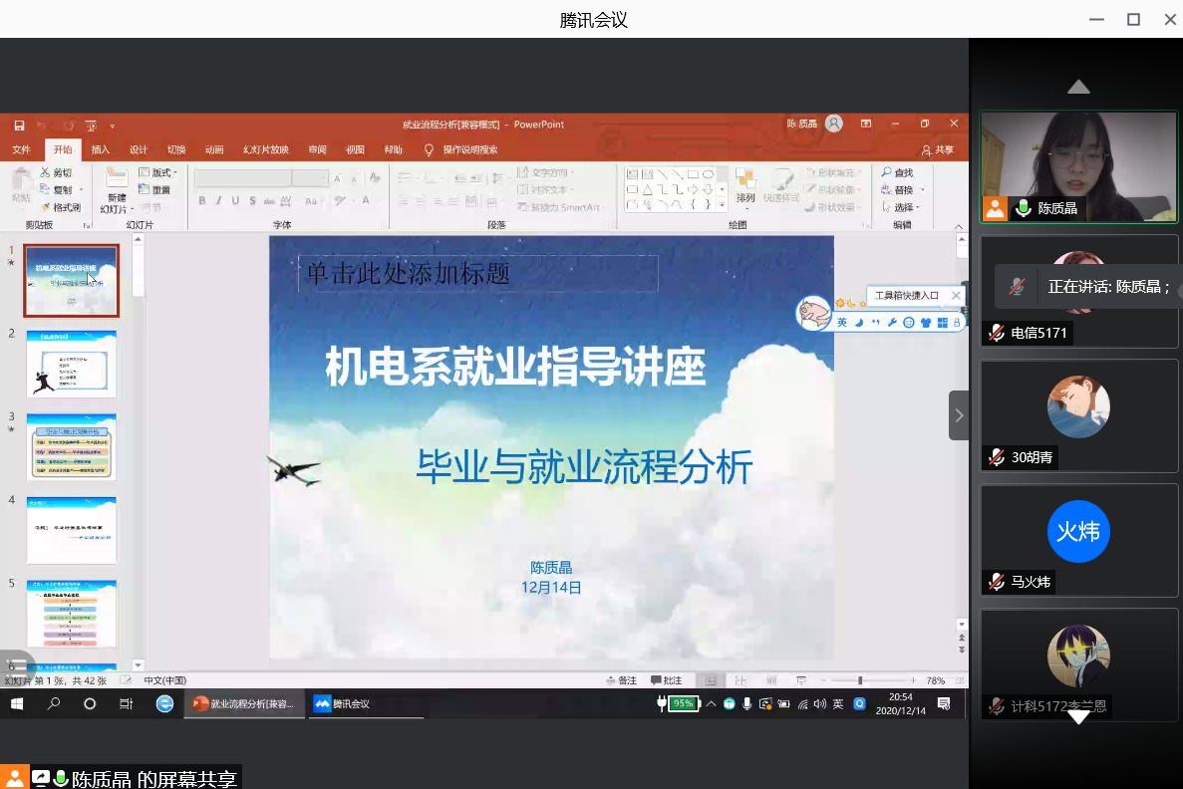Click the Find (查找) icon

coord(897,173)
